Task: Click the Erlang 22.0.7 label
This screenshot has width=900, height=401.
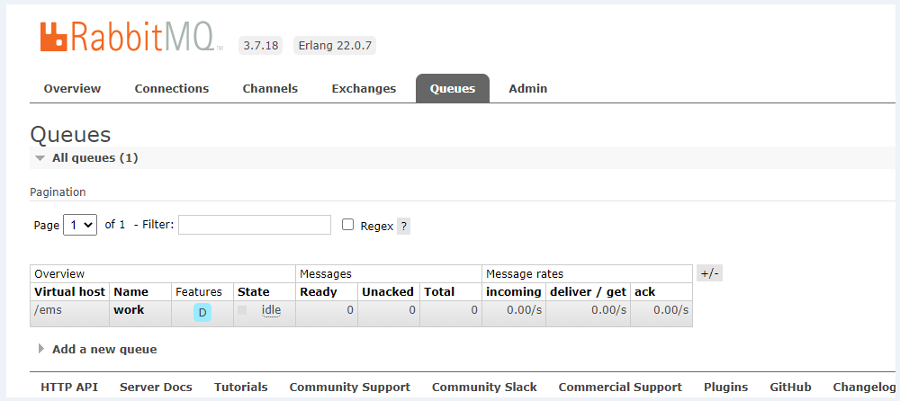Action: click(x=335, y=46)
